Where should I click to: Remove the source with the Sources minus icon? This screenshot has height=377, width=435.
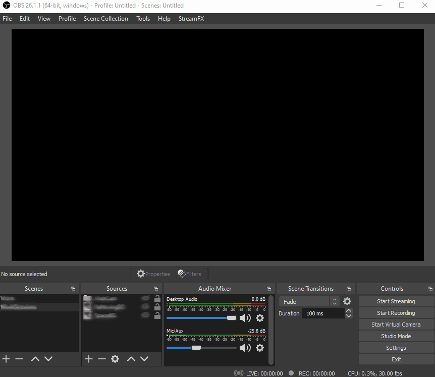(x=102, y=359)
